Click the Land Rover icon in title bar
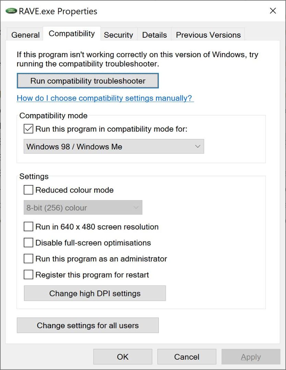Screen dimensions: 286x370 pyautogui.click(x=11, y=11)
